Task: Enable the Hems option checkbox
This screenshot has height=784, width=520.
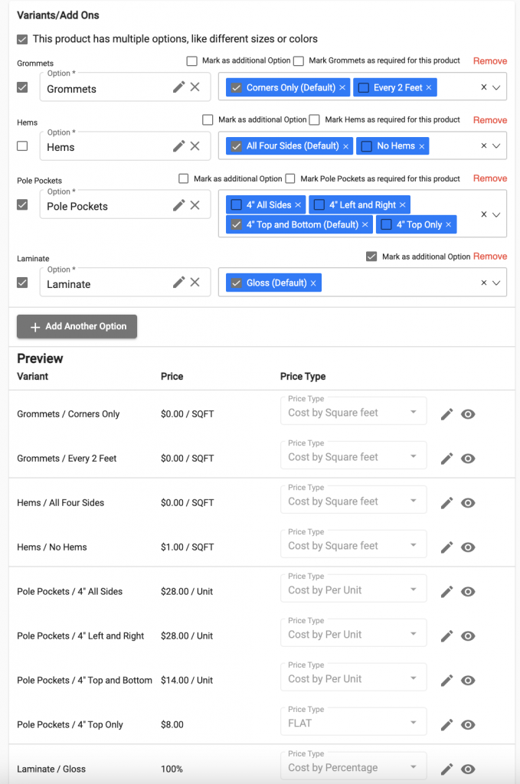Action: (x=22, y=146)
